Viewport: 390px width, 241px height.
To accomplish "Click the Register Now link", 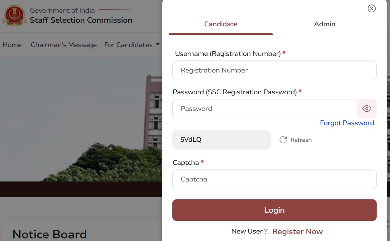I will pos(297,232).
